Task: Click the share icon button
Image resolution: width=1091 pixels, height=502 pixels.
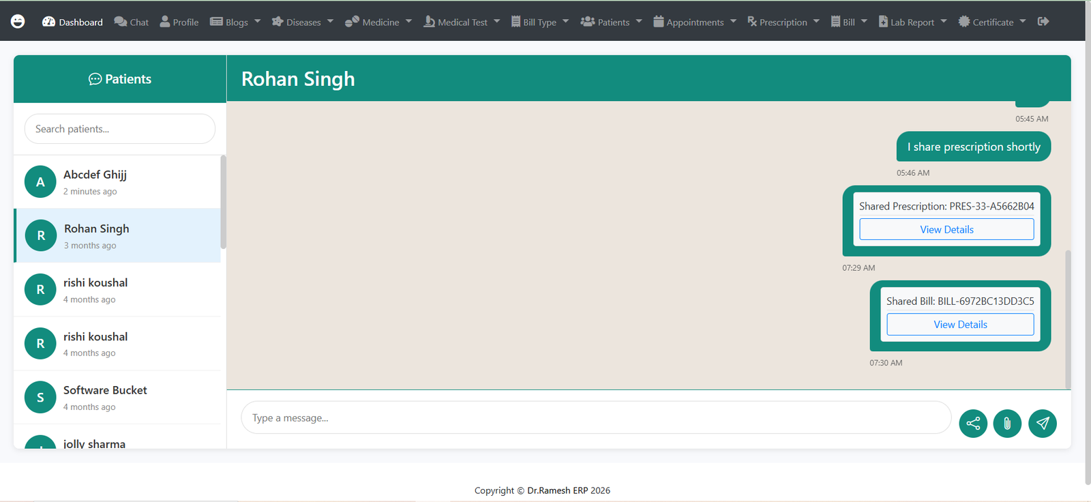Action: click(973, 424)
